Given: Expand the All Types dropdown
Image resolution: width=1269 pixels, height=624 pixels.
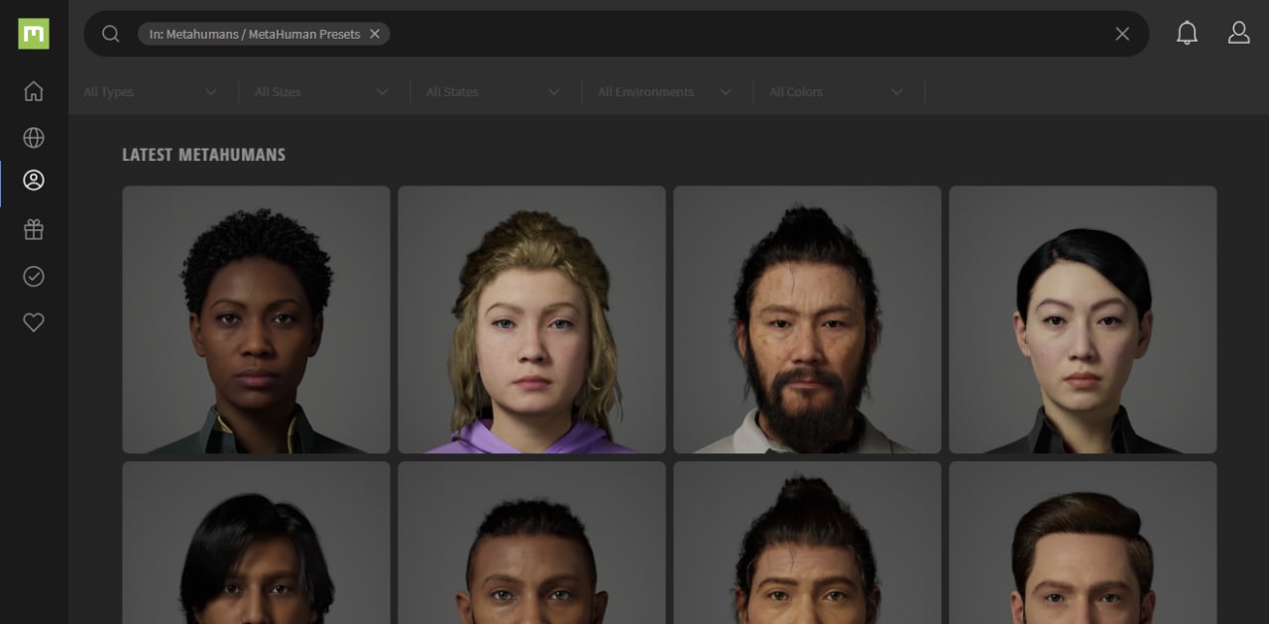Looking at the screenshot, I should (x=152, y=91).
